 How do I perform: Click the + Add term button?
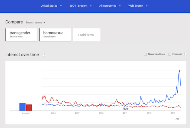click(x=87, y=35)
